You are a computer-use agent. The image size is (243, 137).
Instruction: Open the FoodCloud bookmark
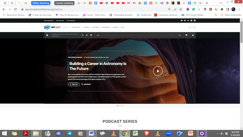[x=144, y=15]
